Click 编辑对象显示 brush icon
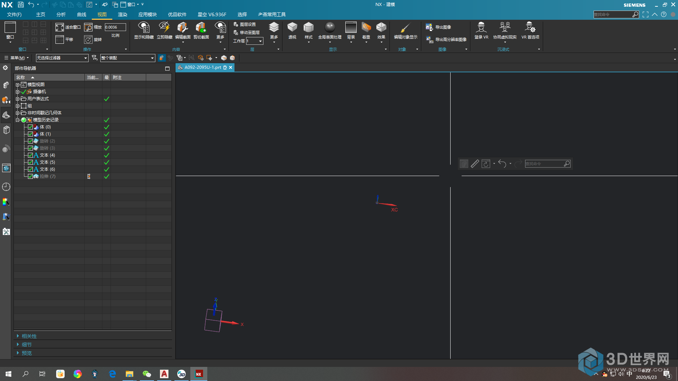 pos(405,28)
